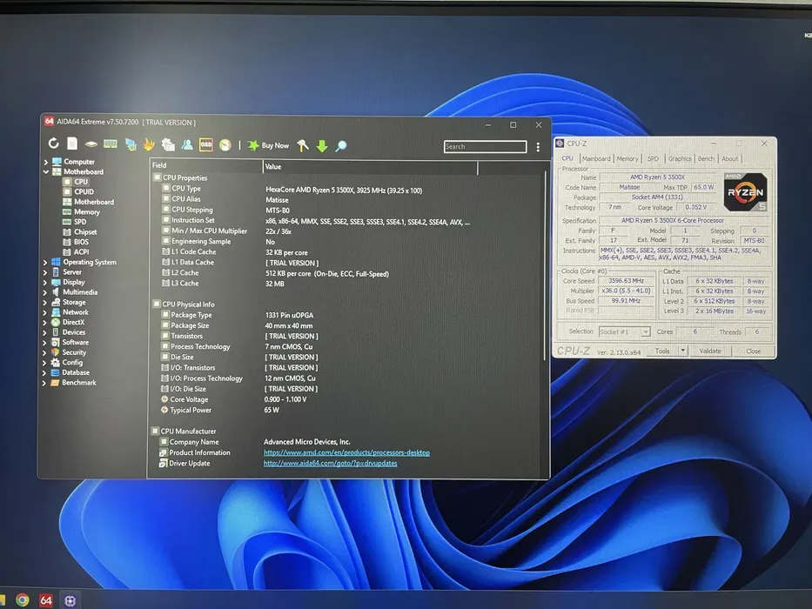Collapse the top-level Motherboard tree node
Viewport: 812px width, 609px height.
[45, 172]
